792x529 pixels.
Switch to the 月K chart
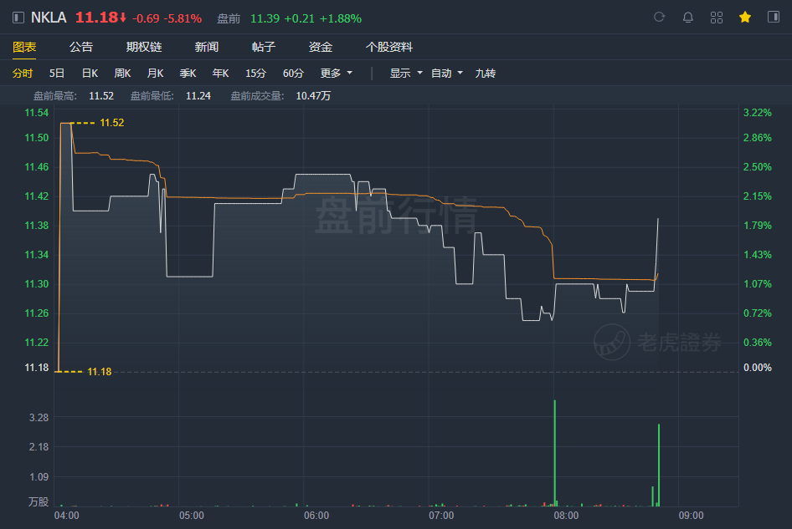(x=155, y=74)
